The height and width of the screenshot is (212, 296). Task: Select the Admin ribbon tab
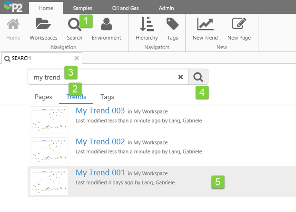pos(166,8)
